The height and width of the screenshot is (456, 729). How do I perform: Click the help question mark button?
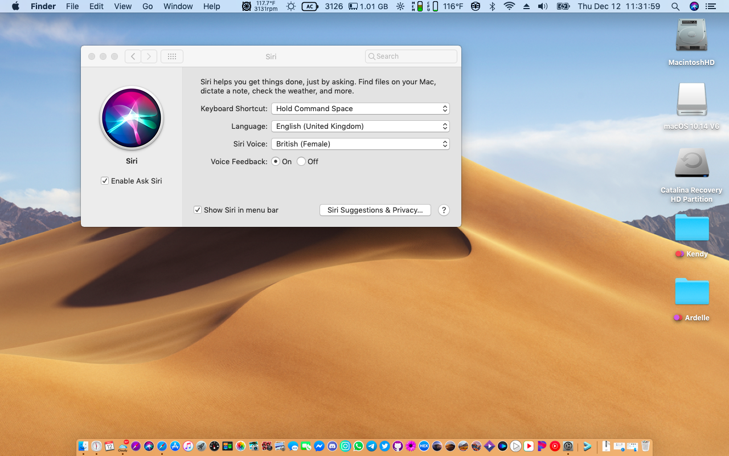pyautogui.click(x=444, y=210)
